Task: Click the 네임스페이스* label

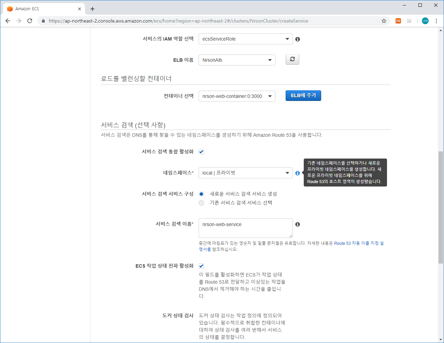Action: [178, 173]
